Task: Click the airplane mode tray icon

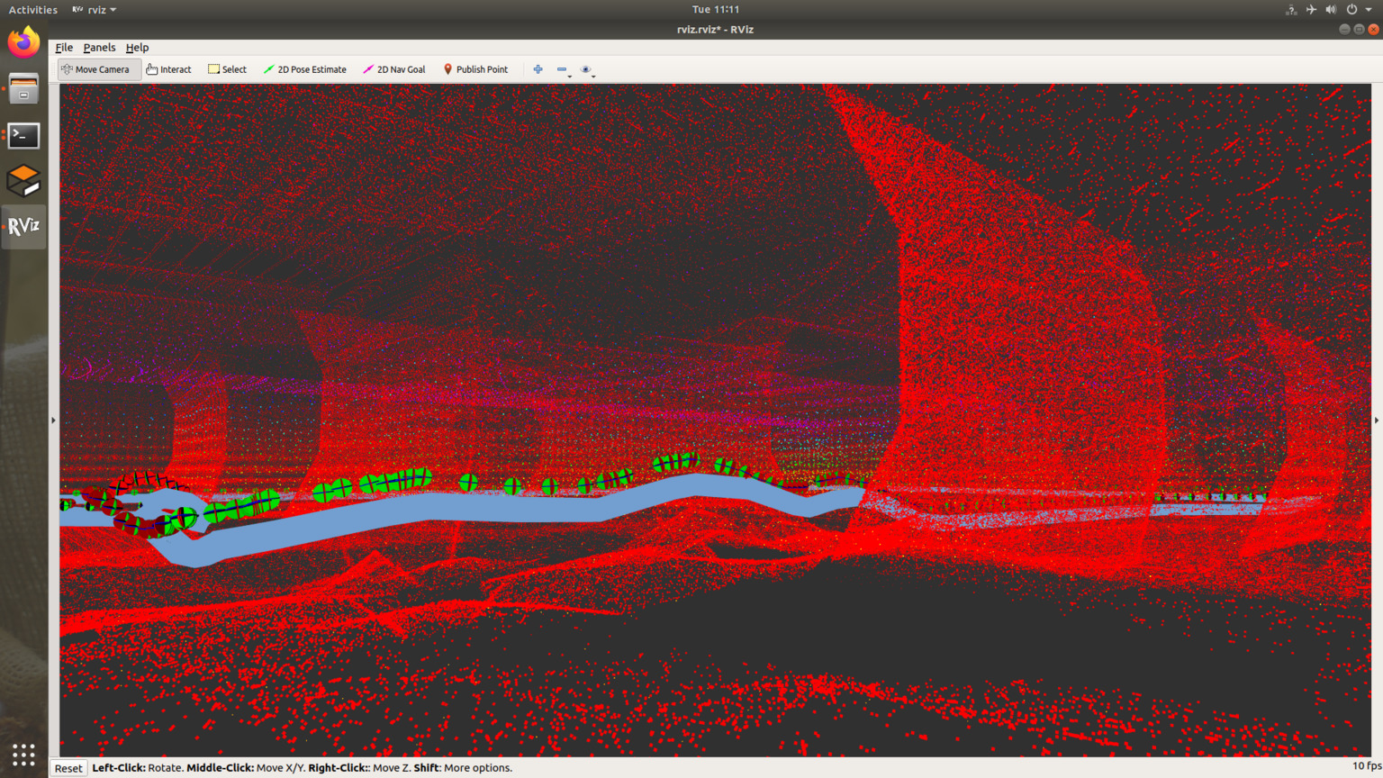Action: tap(1311, 9)
